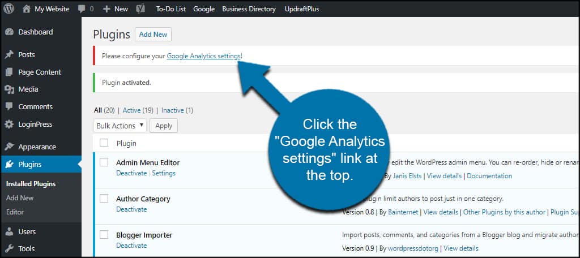
Task: Click Google in the admin bar
Action: [204, 9]
